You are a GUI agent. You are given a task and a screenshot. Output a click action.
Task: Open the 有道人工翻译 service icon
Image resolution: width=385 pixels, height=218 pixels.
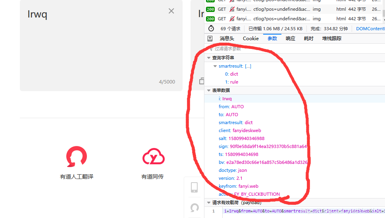pos(76,157)
